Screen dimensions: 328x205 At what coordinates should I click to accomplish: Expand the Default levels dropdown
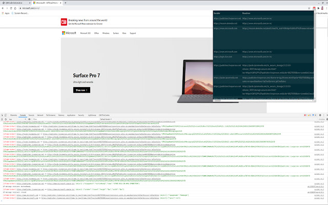click(x=106, y=119)
